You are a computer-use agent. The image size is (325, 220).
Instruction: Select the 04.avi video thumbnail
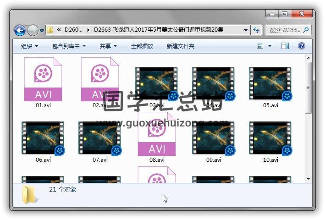(213, 83)
